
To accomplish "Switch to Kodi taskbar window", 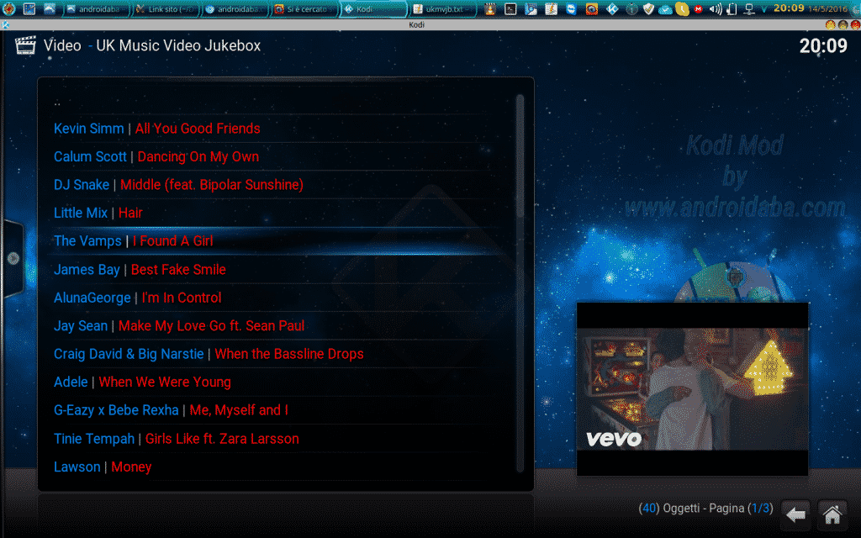I will pos(374,9).
